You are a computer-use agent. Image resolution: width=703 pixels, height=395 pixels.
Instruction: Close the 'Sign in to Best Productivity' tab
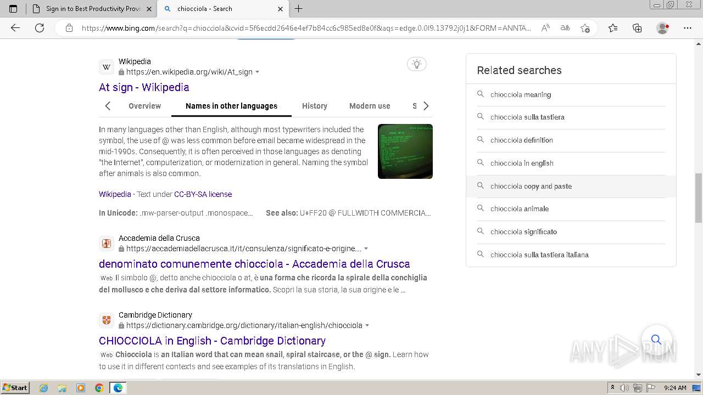tap(149, 9)
